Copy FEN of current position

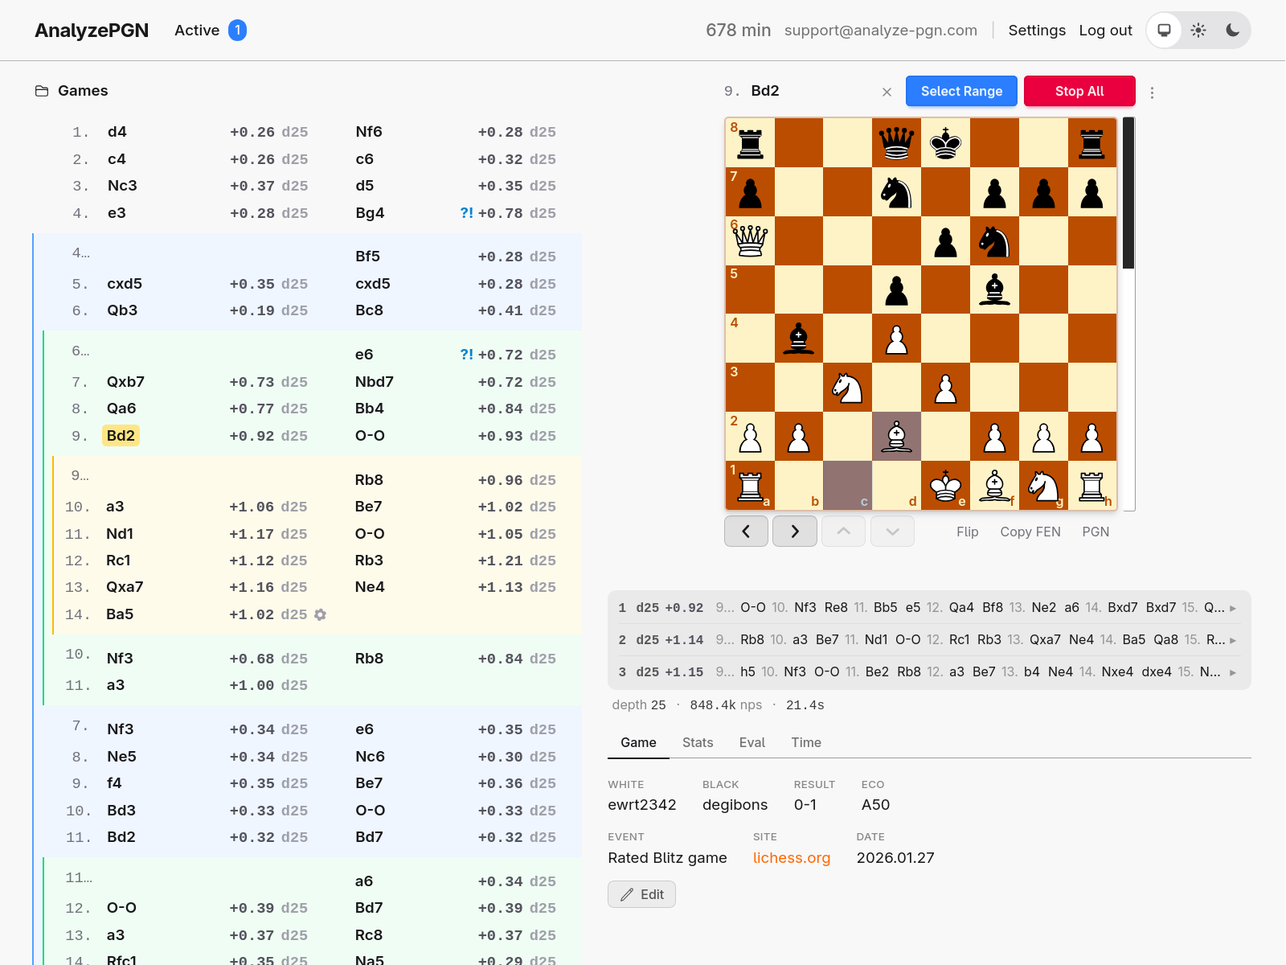point(1030,532)
